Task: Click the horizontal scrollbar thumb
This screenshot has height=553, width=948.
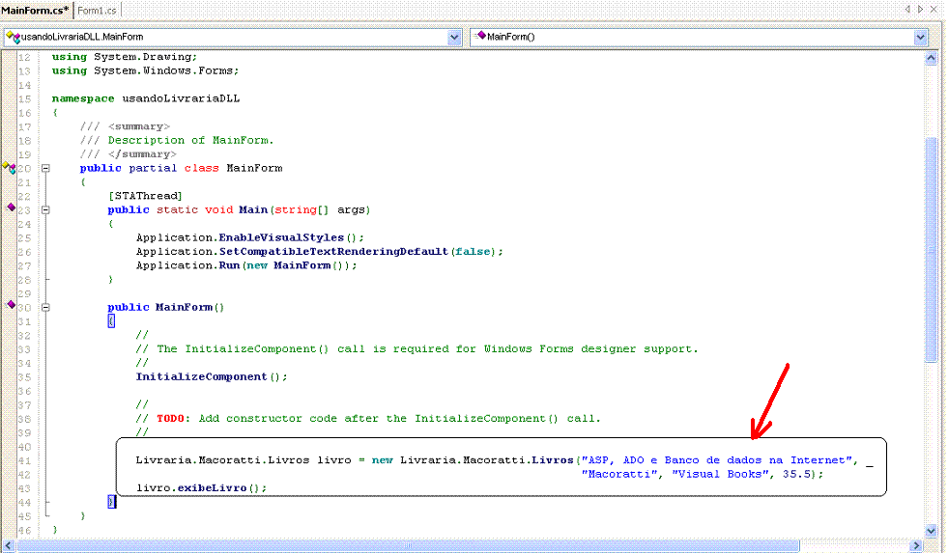Action: tap(408, 545)
